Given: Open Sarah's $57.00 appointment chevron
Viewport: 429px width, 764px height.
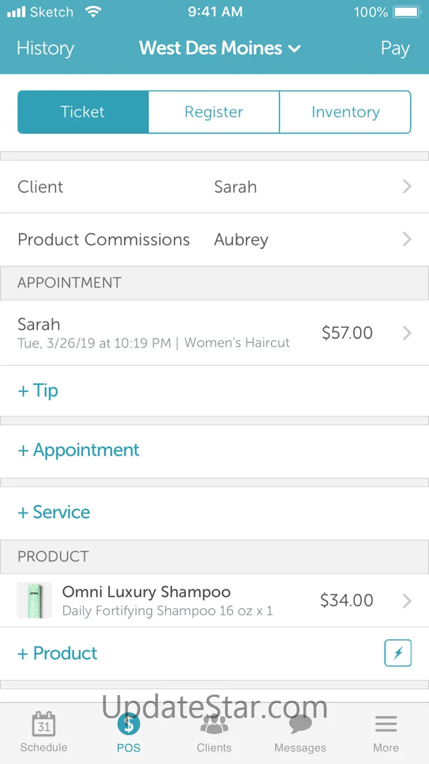Looking at the screenshot, I should point(407,333).
